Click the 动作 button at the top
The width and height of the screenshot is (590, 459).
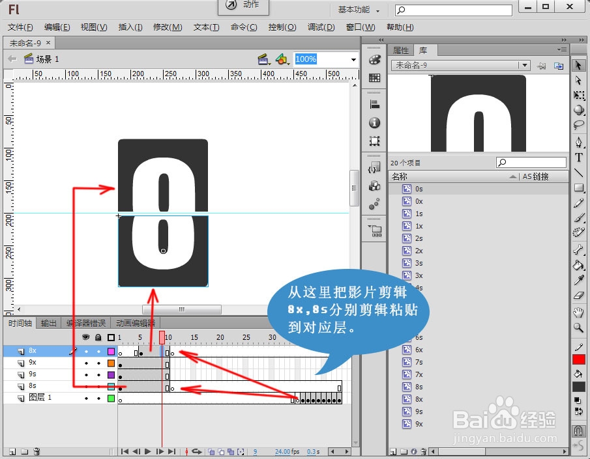pyautogui.click(x=243, y=6)
